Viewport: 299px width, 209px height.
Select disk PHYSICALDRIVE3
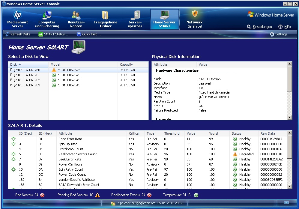(x=78, y=85)
